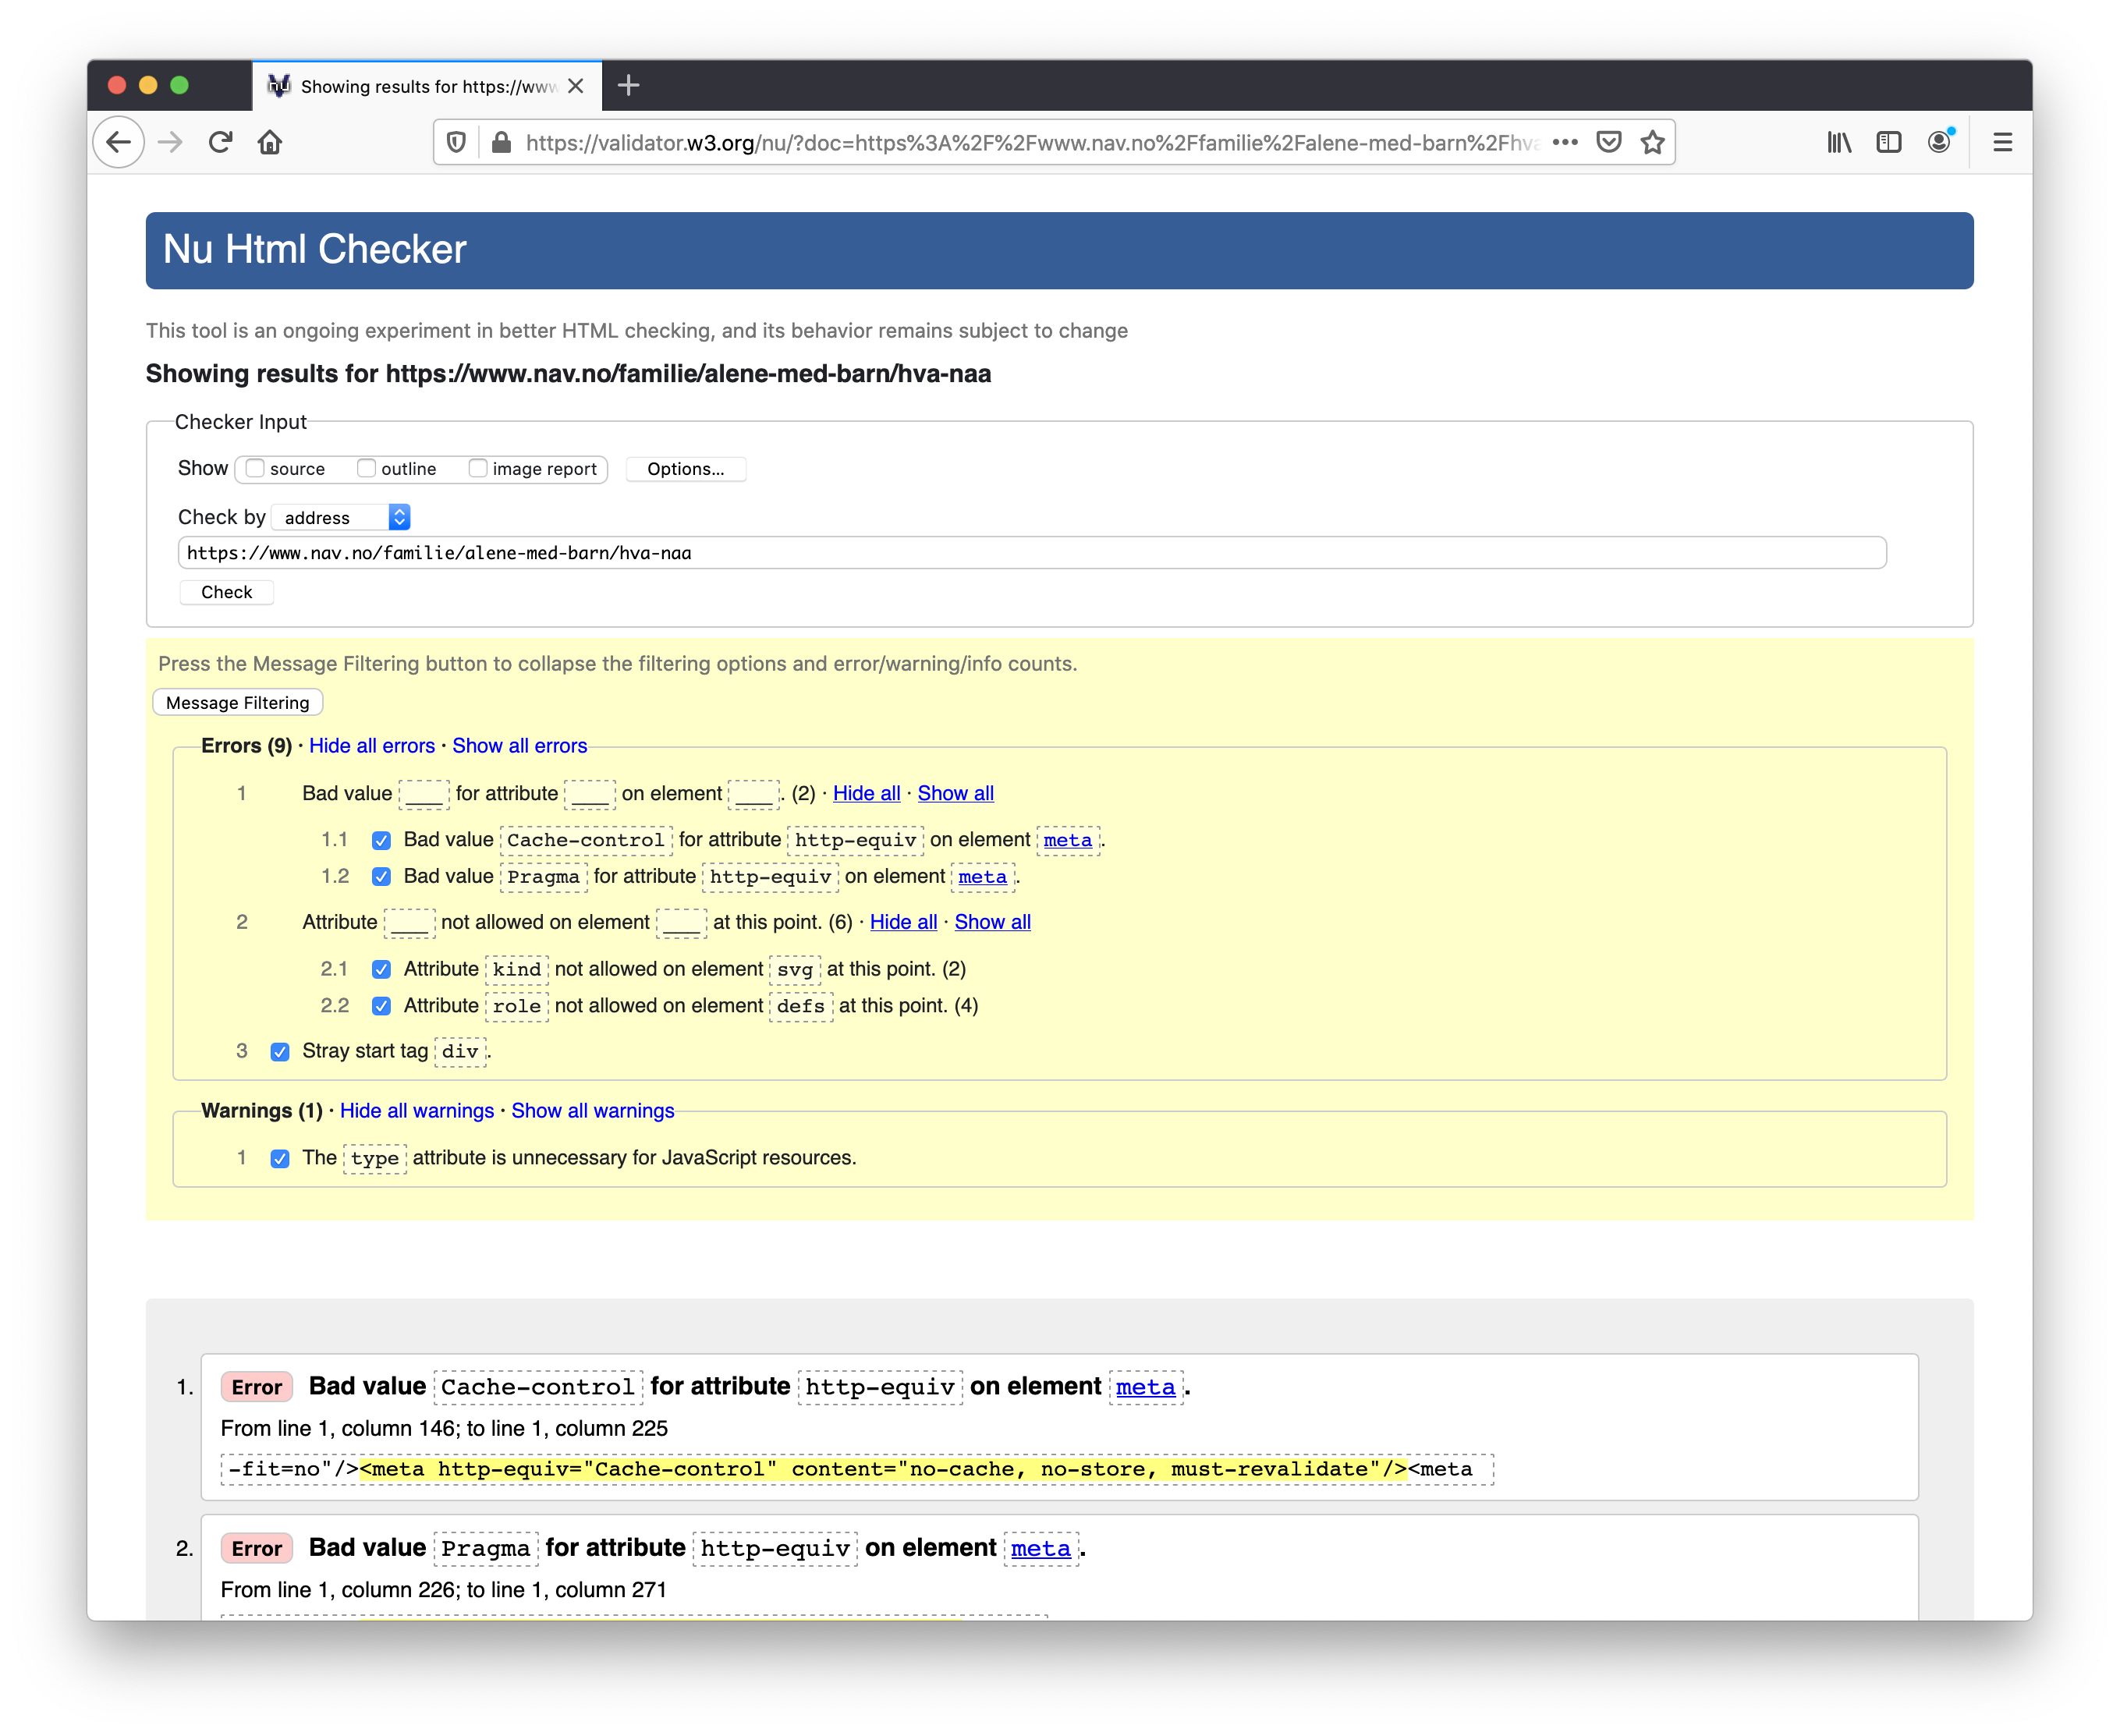Image resolution: width=2120 pixels, height=1736 pixels.
Task: Go to the browser home page
Action: coord(270,143)
